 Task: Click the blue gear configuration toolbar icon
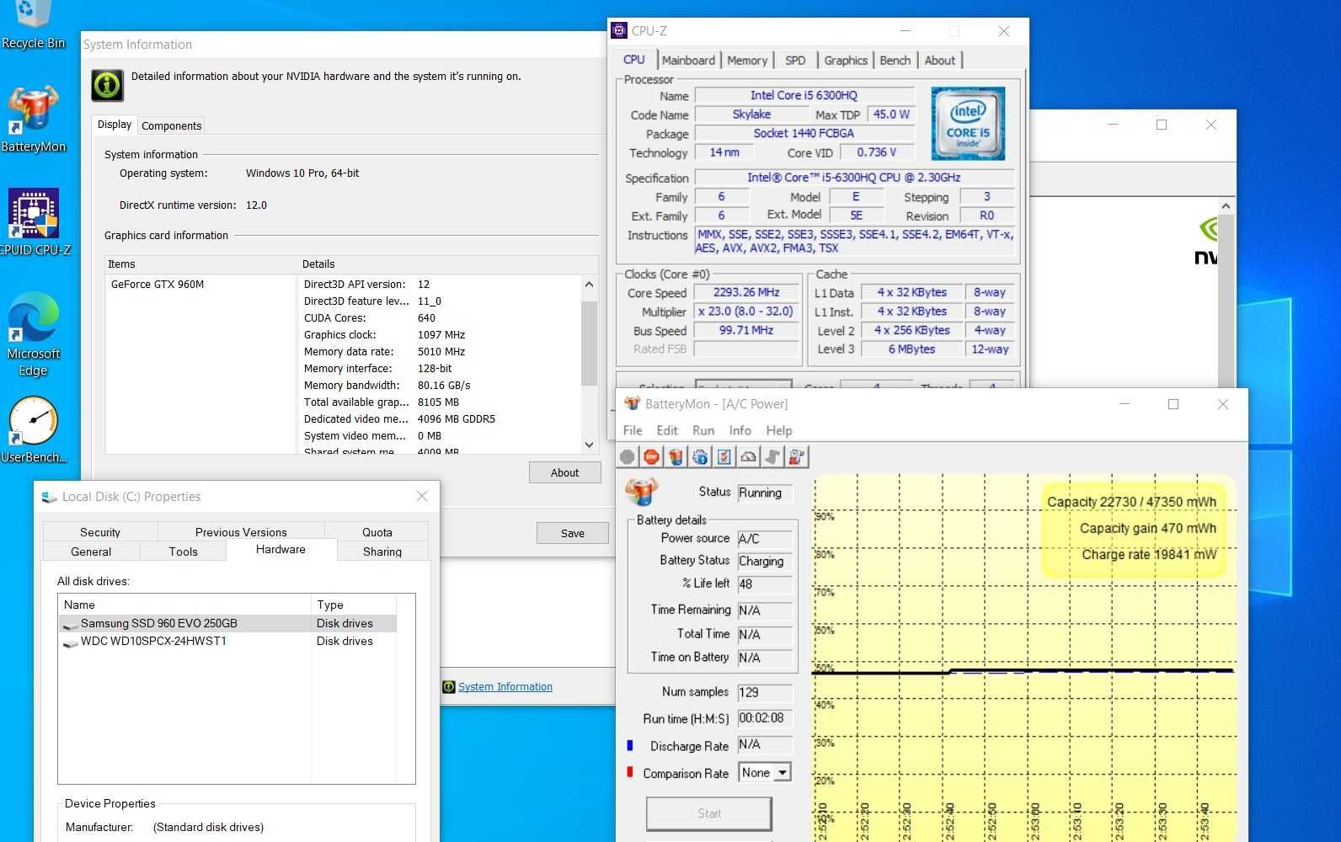tap(700, 457)
